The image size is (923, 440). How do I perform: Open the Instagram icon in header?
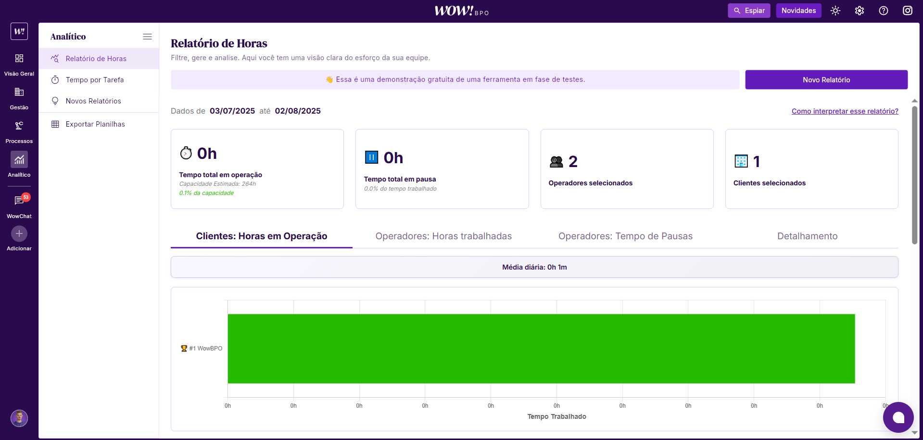click(x=908, y=11)
